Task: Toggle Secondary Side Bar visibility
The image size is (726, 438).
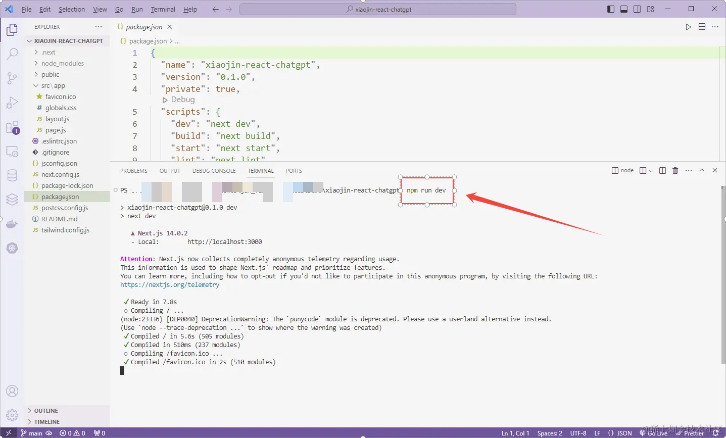Action: tap(637, 9)
